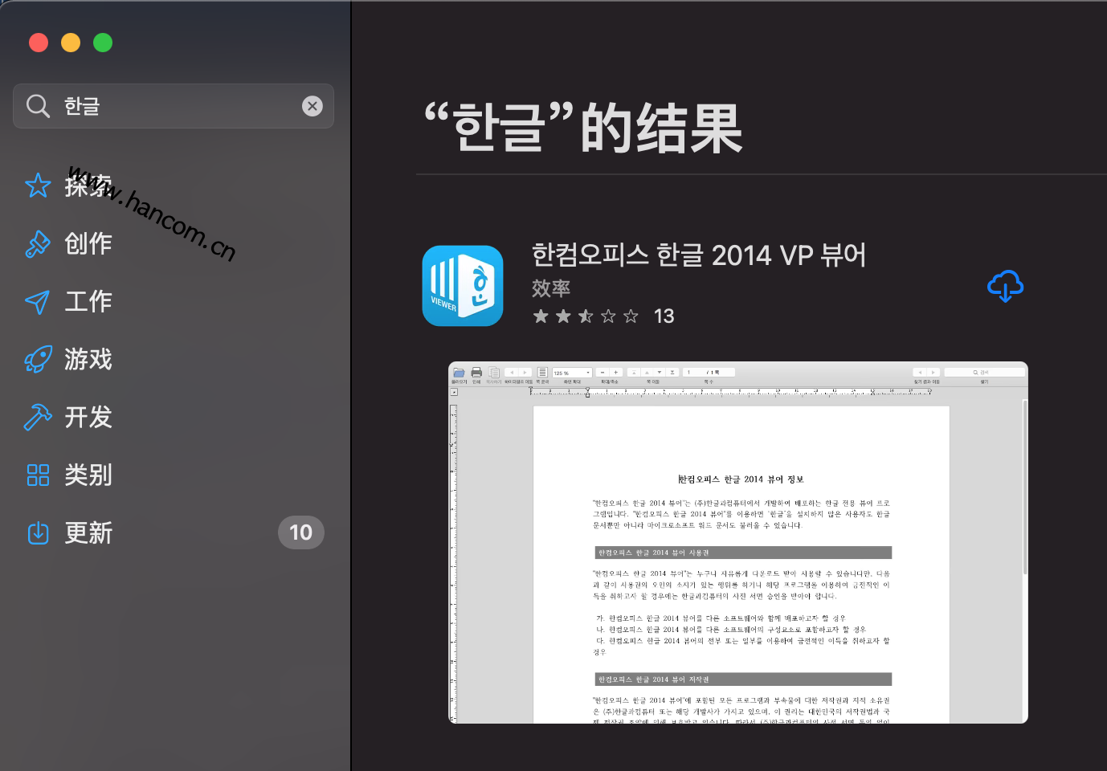Click the paintbrush icon for 创作
The height and width of the screenshot is (771, 1107).
[x=38, y=243]
